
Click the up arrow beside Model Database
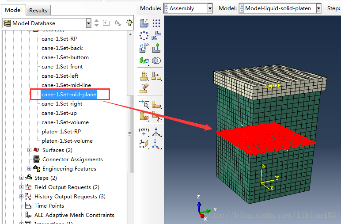[x=97, y=21]
